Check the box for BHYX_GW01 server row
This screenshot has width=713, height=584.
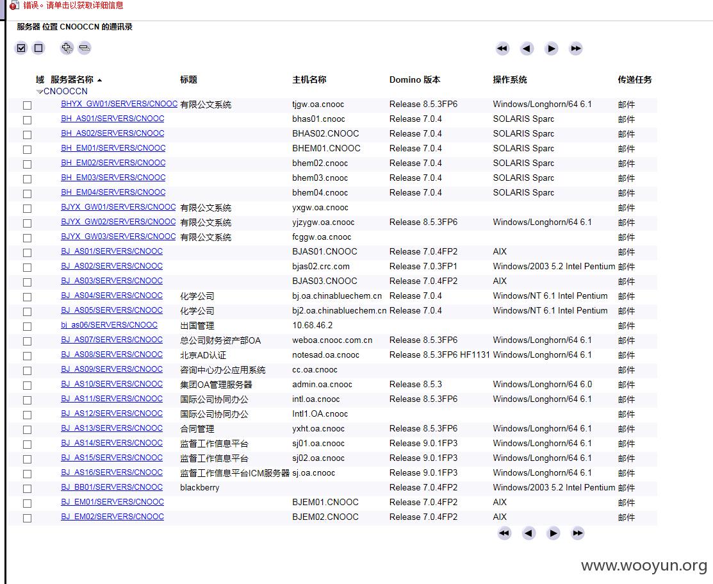(x=28, y=105)
